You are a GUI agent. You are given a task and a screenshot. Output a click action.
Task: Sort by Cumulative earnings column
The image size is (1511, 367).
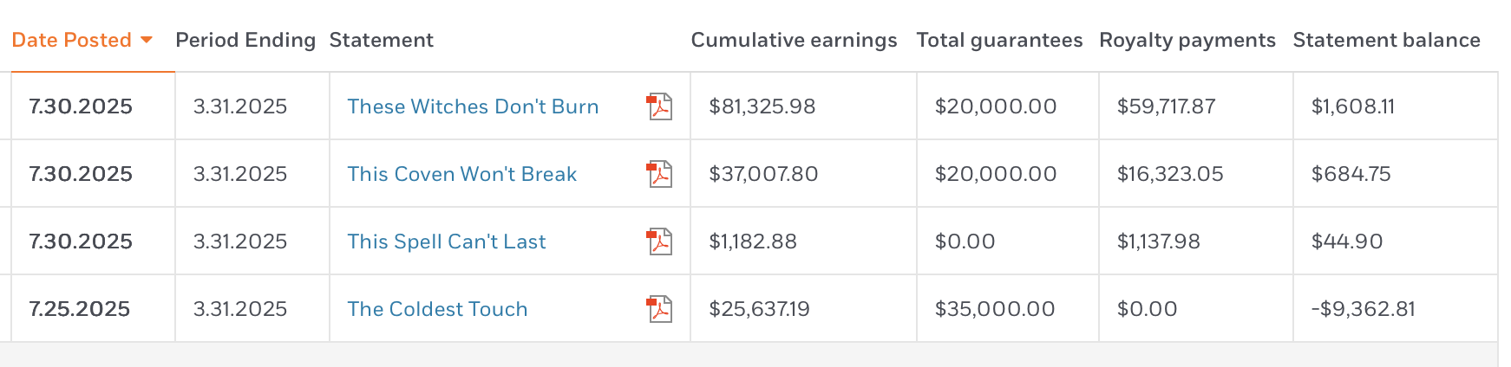coord(794,40)
